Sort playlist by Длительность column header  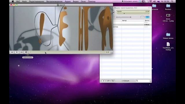click(x=148, y=21)
